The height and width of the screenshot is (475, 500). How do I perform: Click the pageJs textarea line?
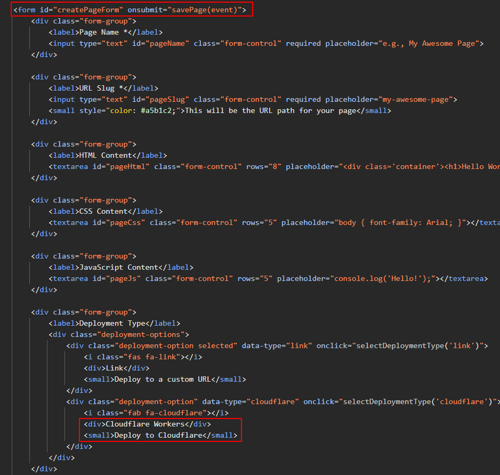[268, 278]
